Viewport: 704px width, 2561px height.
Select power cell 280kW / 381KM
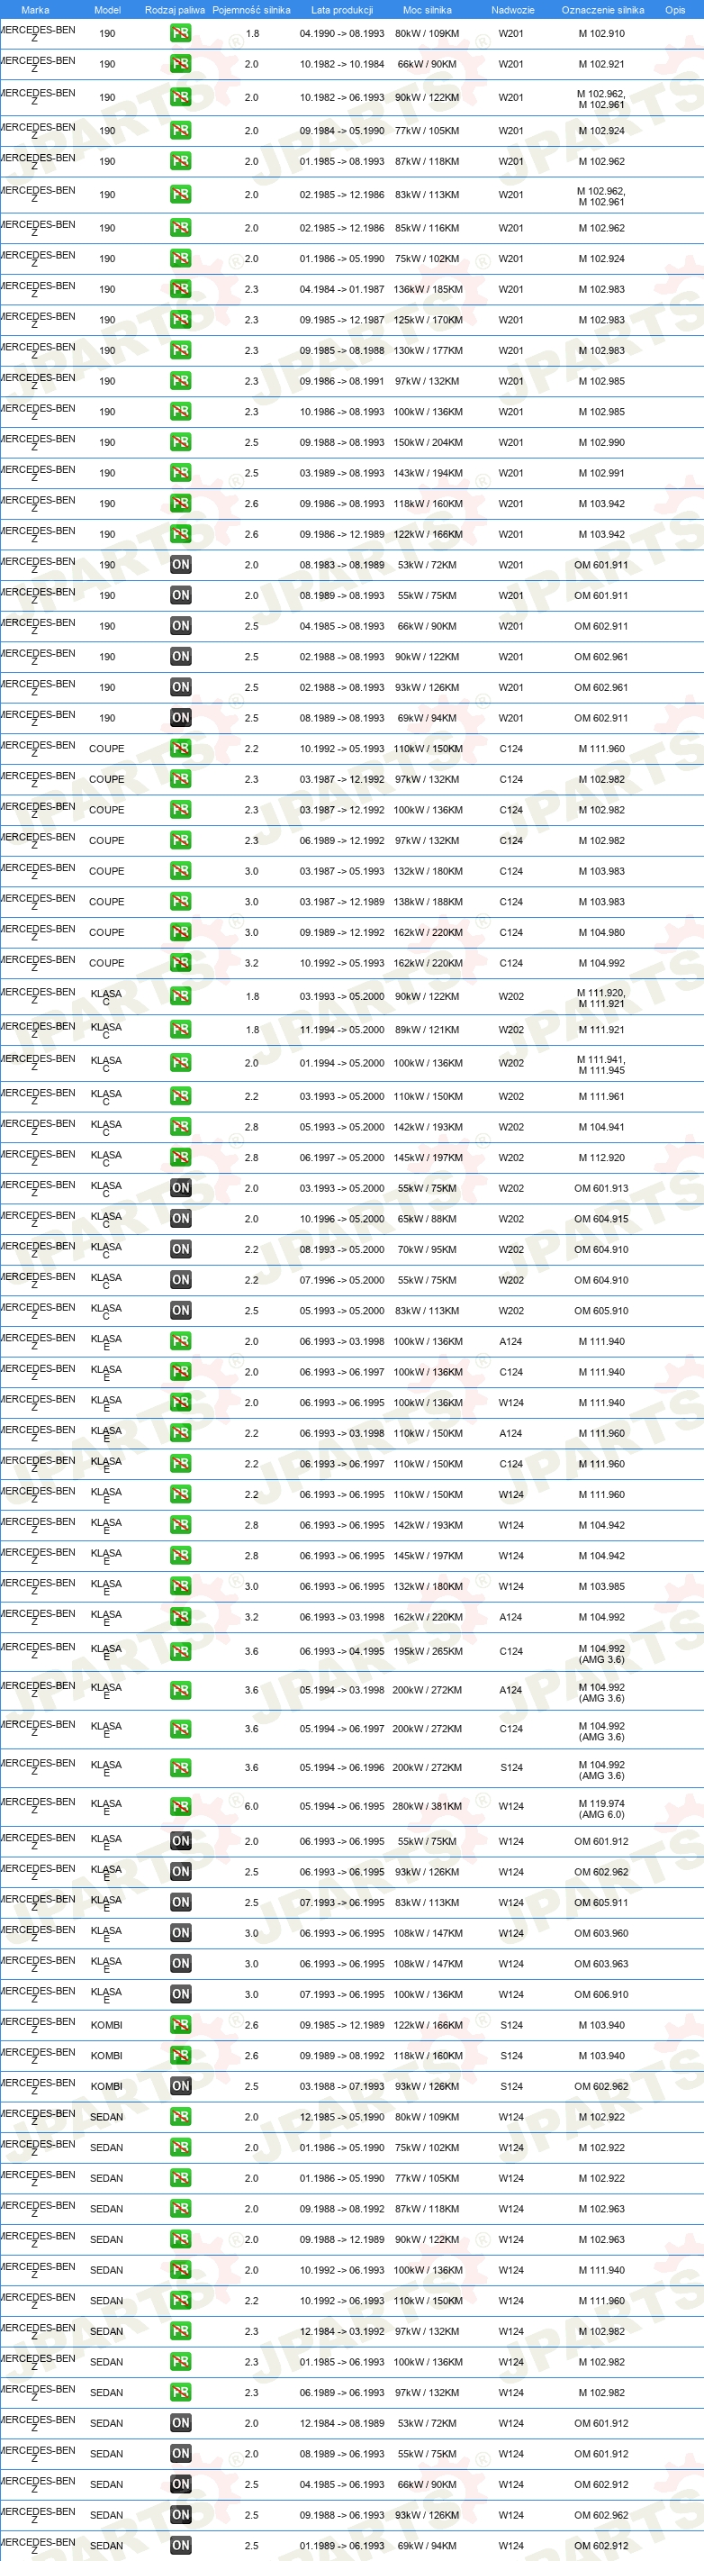[427, 1807]
